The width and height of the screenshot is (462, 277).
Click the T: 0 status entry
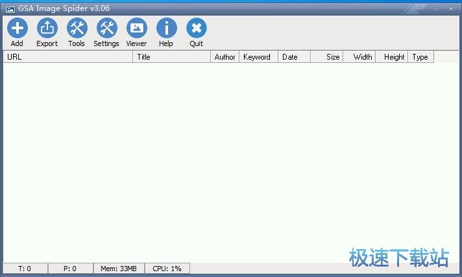click(x=25, y=269)
